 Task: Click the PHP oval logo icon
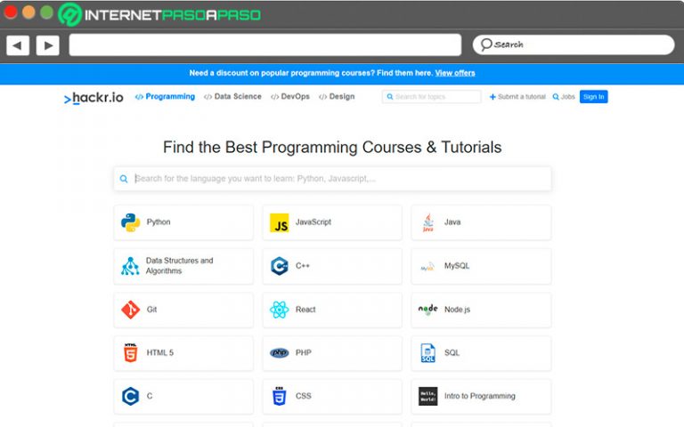click(x=279, y=352)
